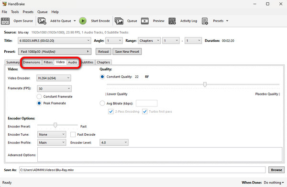287x187 pixels.
Task: Click the Start Encode toolbar label
Action: tap(100, 21)
